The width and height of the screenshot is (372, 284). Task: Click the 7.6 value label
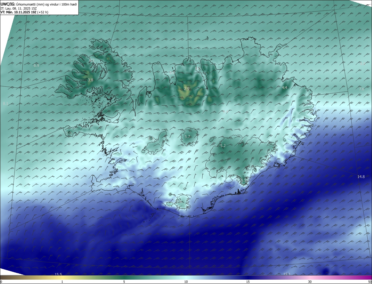(361, 89)
